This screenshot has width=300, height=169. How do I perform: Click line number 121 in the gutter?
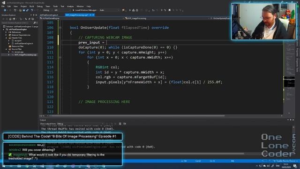point(50,102)
